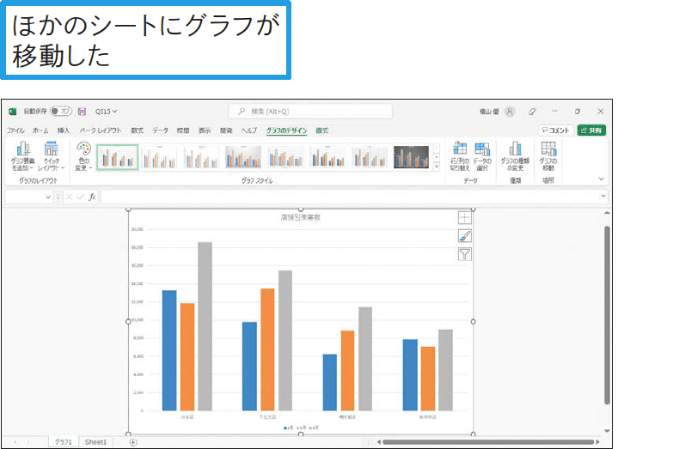Toggle the AutoSave (自動保存) switch

[x=61, y=111]
